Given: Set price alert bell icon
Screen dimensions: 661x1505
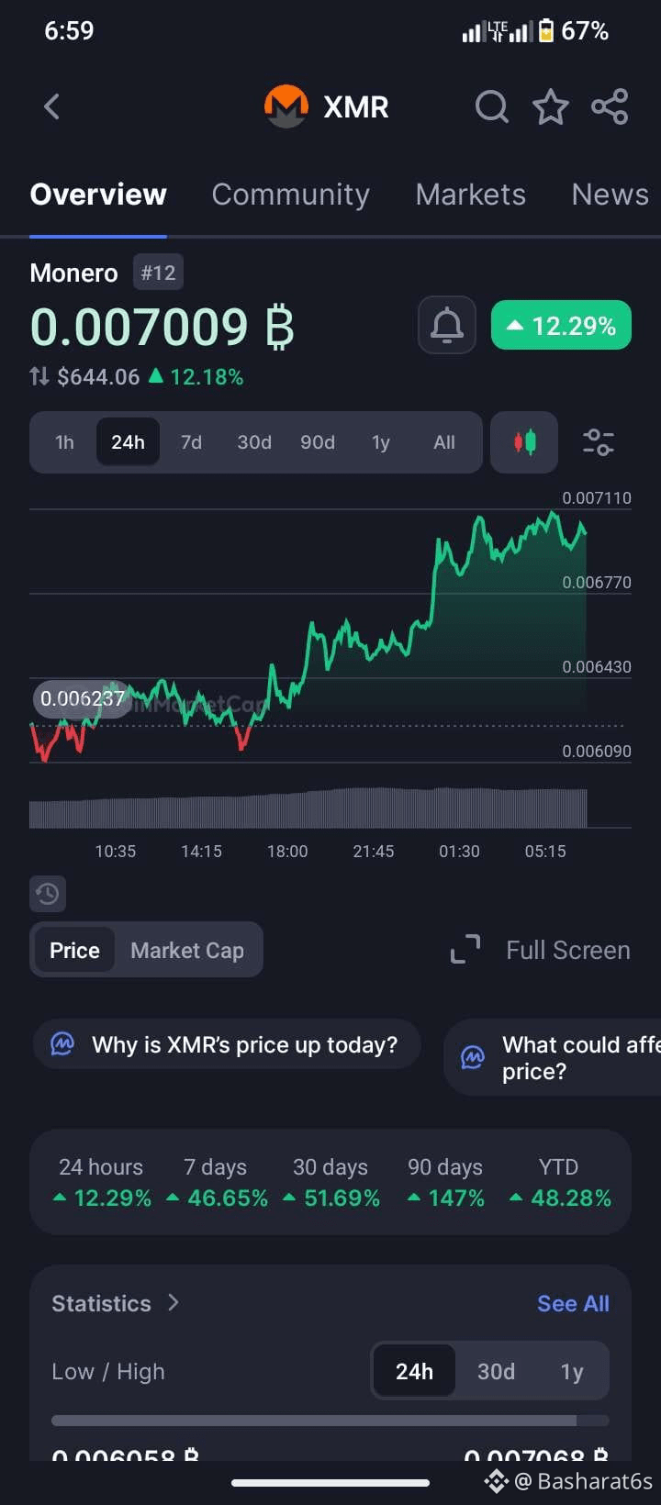Looking at the screenshot, I should click(447, 325).
